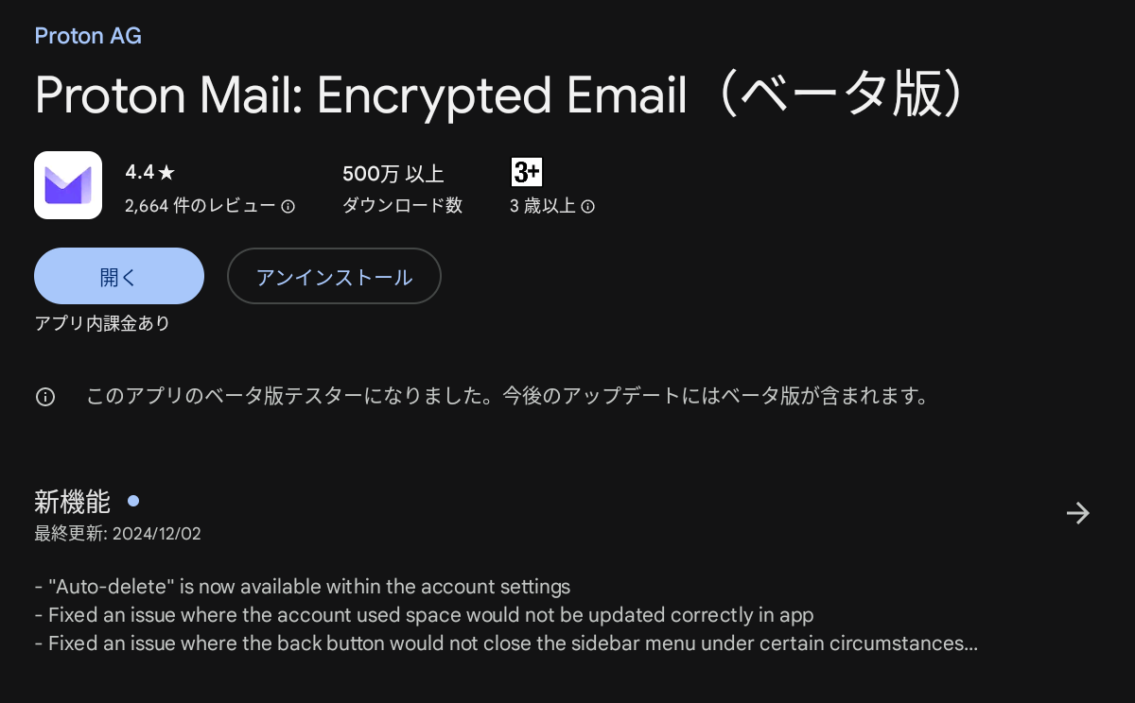Open the 2,664 件のレビュー reviews text
The width and height of the screenshot is (1135, 703).
pyautogui.click(x=200, y=206)
